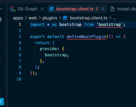The height and width of the screenshot is (107, 136).
Task: Expand the chevron after the 'web' breadcrumb
Action: (40, 18)
